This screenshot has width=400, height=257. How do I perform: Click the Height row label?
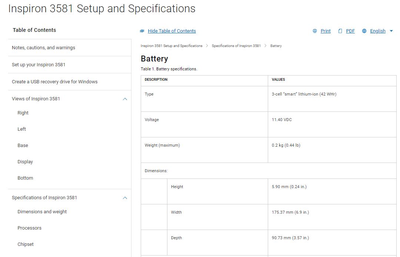tap(177, 187)
